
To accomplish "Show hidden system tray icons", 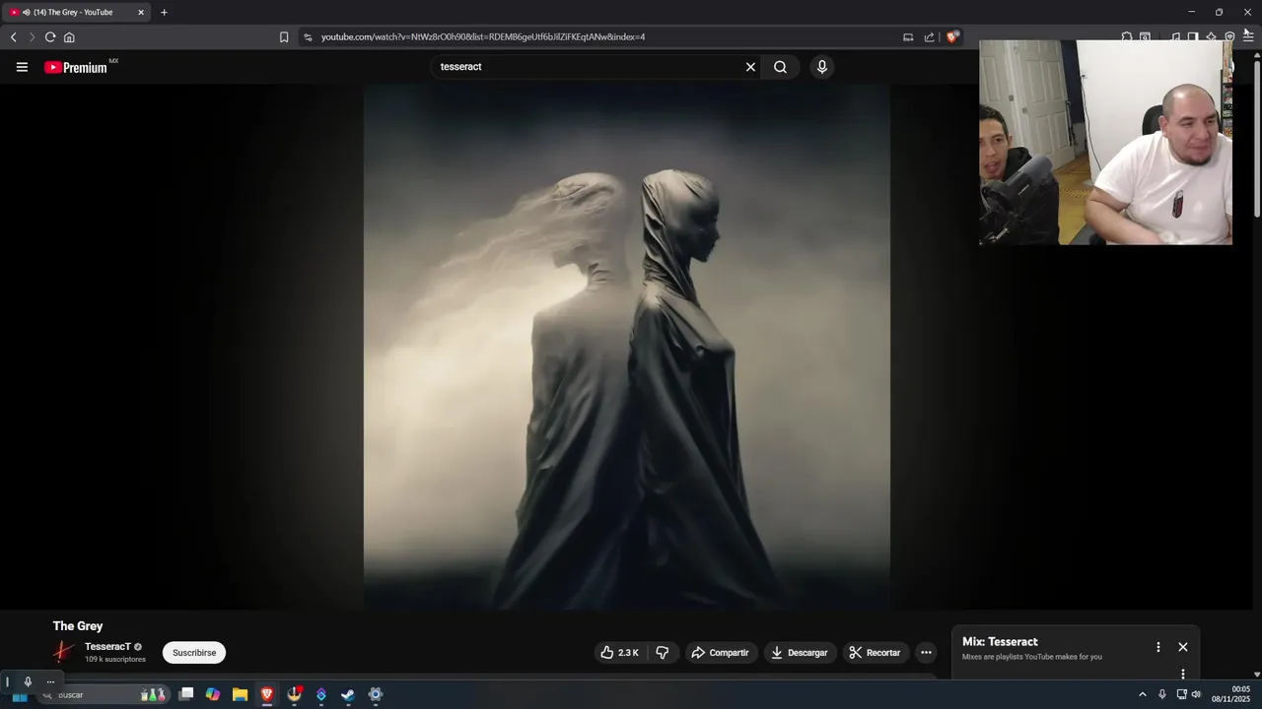I will (1143, 694).
